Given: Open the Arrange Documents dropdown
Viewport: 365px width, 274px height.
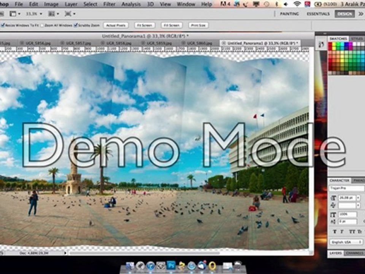Looking at the screenshot, I should click(54, 14).
